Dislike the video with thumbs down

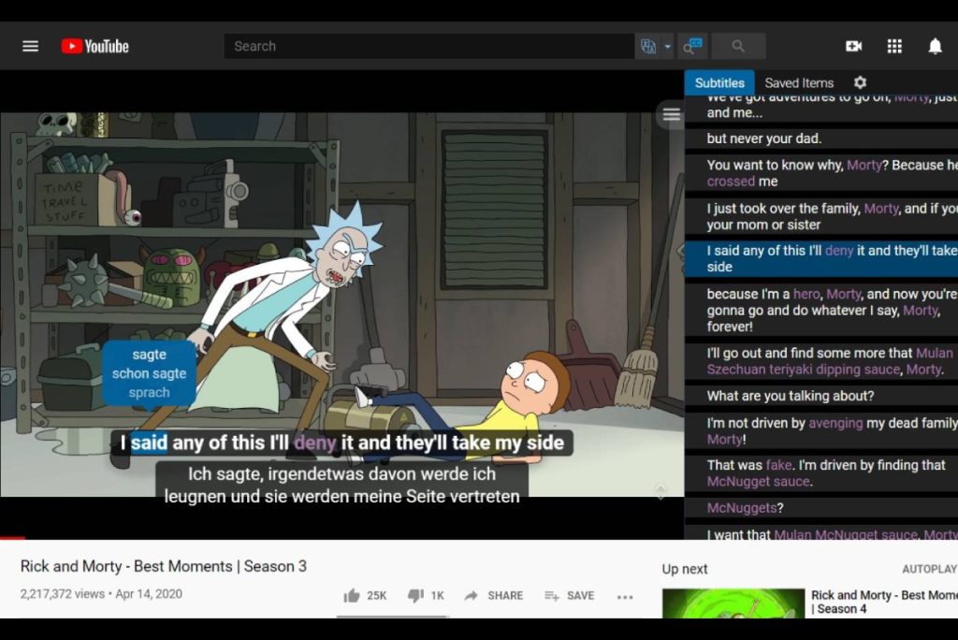coord(415,595)
